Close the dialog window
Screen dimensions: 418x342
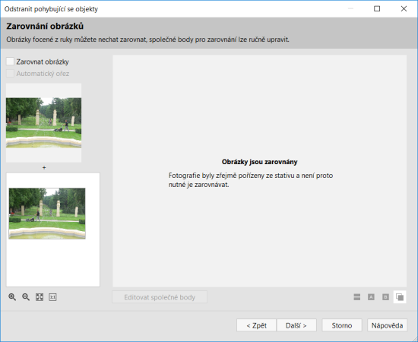point(404,9)
